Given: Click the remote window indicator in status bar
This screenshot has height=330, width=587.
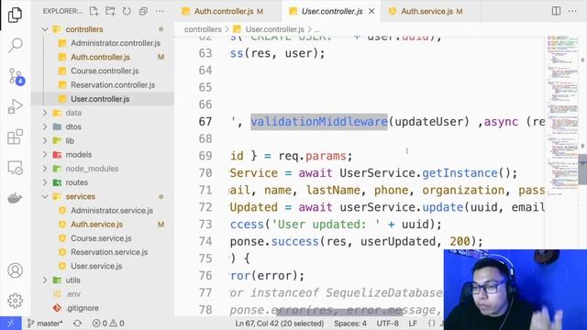Looking at the screenshot, I should (x=10, y=323).
